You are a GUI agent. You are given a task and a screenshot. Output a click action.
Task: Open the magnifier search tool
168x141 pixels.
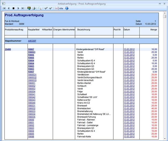click(40, 9)
